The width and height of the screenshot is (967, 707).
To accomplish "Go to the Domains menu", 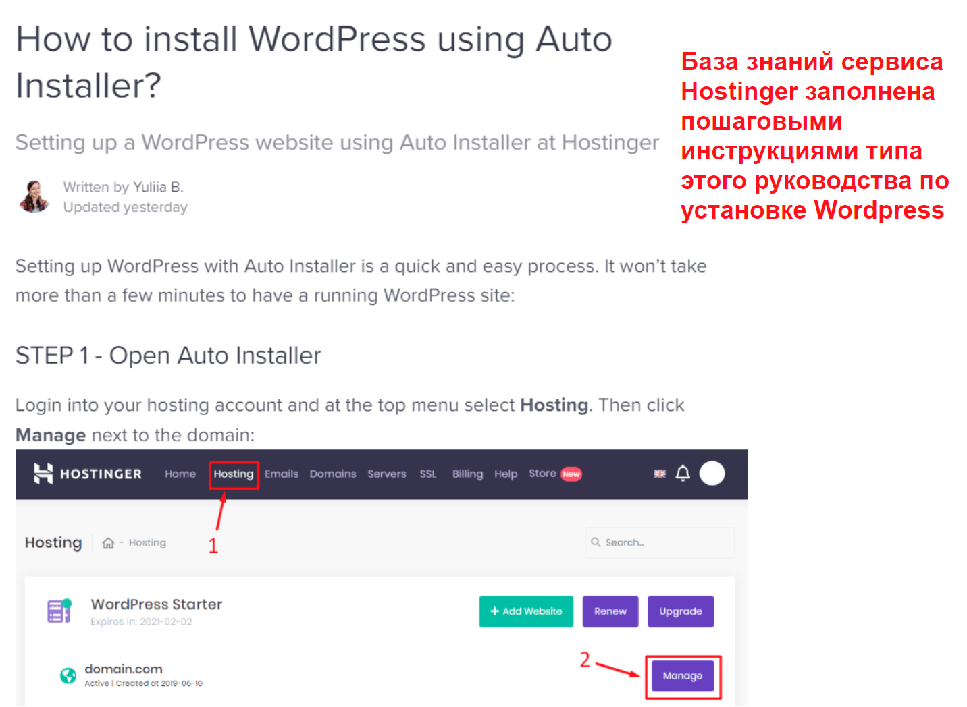I will coord(333,474).
